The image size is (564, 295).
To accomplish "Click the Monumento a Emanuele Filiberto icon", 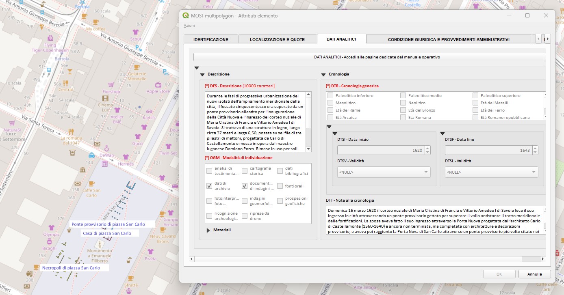I will tap(100, 243).
